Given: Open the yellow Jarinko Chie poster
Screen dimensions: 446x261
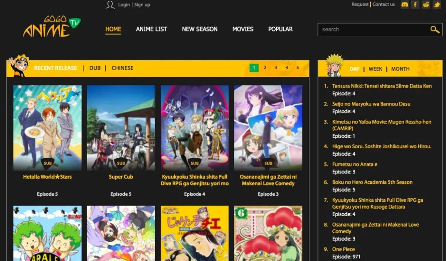Looking at the screenshot, I should point(195,234).
